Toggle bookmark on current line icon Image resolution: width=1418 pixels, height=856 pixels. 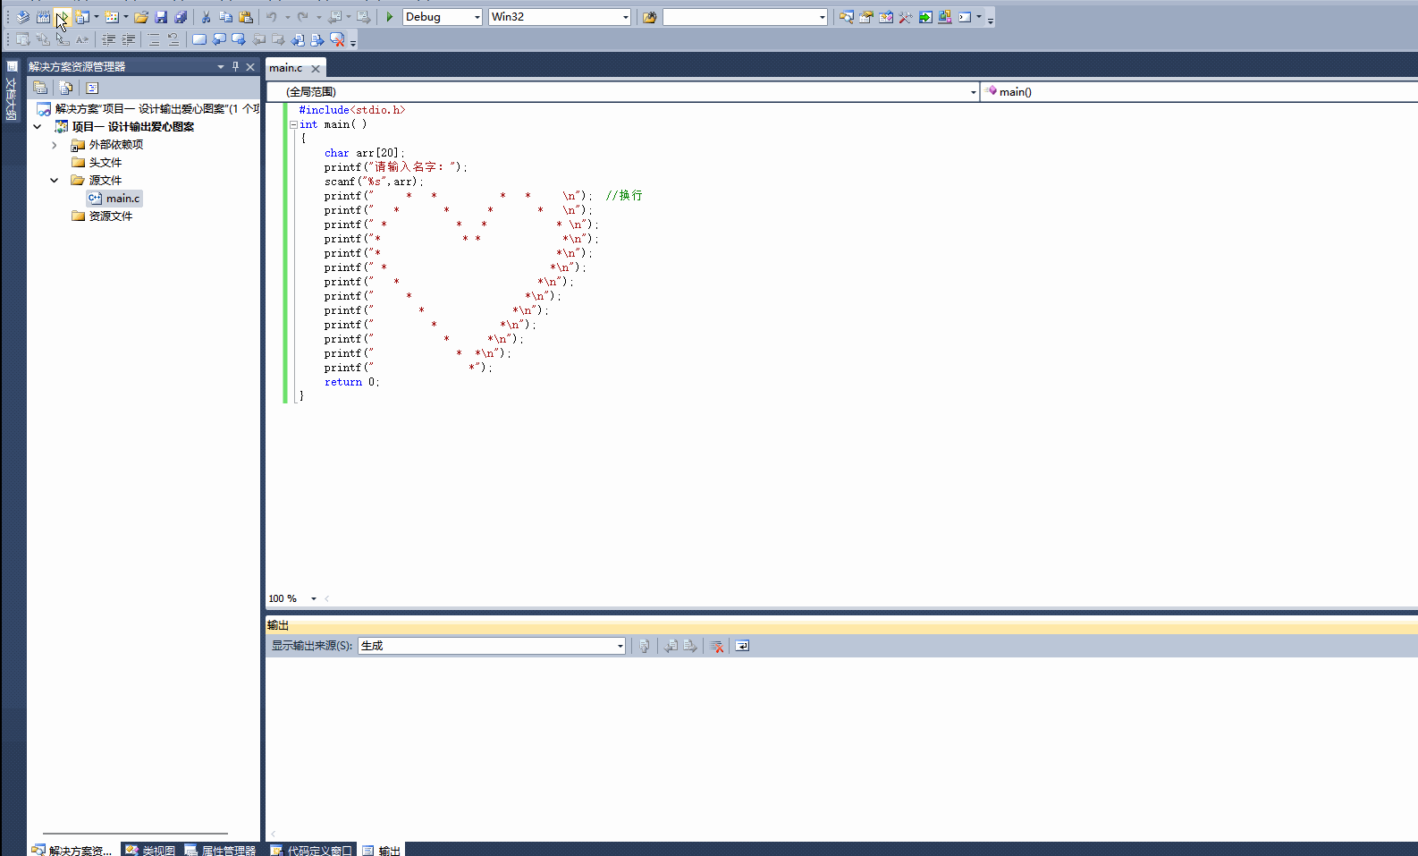point(199,39)
